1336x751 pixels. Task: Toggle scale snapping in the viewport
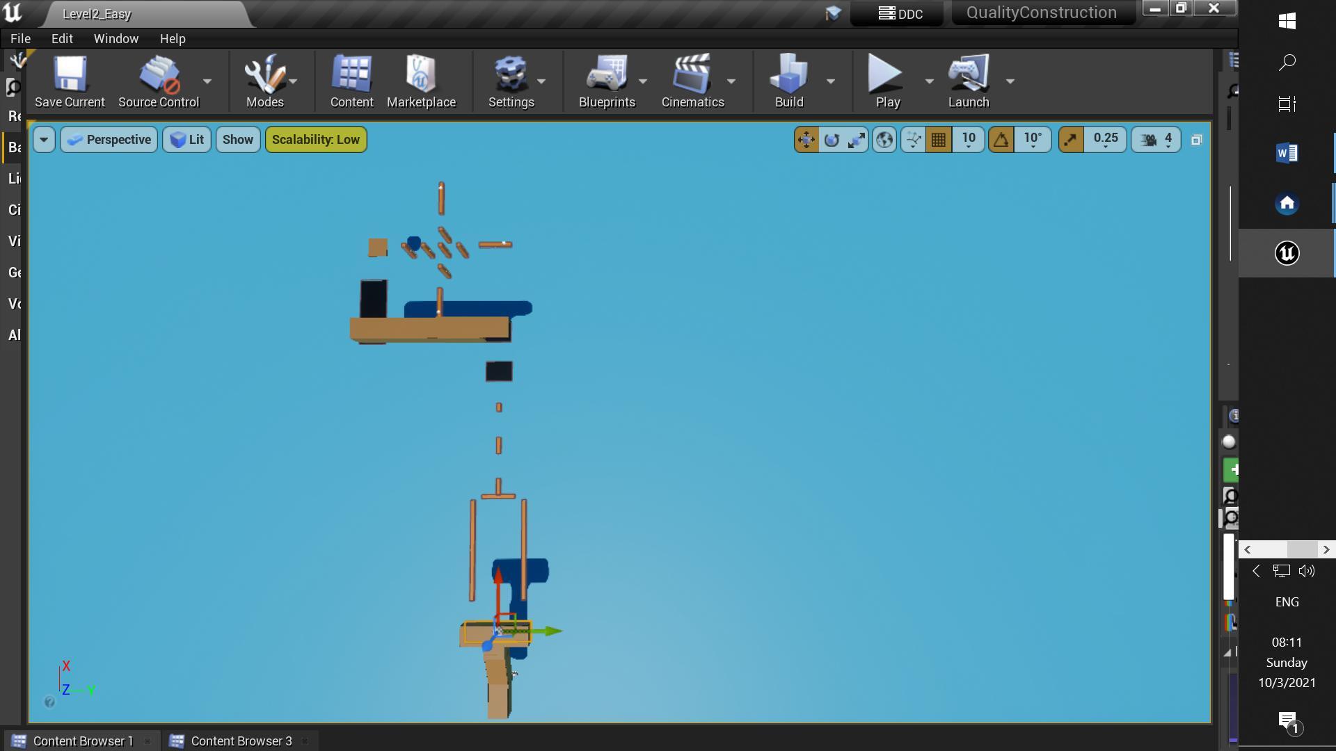(1071, 140)
